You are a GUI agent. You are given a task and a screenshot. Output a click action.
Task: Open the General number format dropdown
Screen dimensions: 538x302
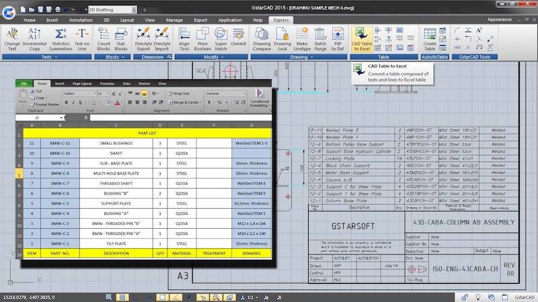click(x=225, y=93)
